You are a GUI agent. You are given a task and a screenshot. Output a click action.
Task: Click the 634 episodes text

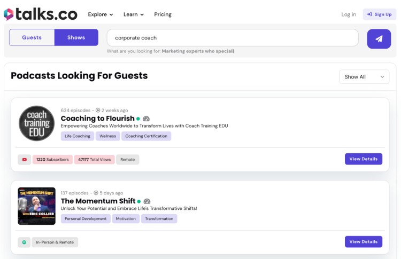click(75, 111)
